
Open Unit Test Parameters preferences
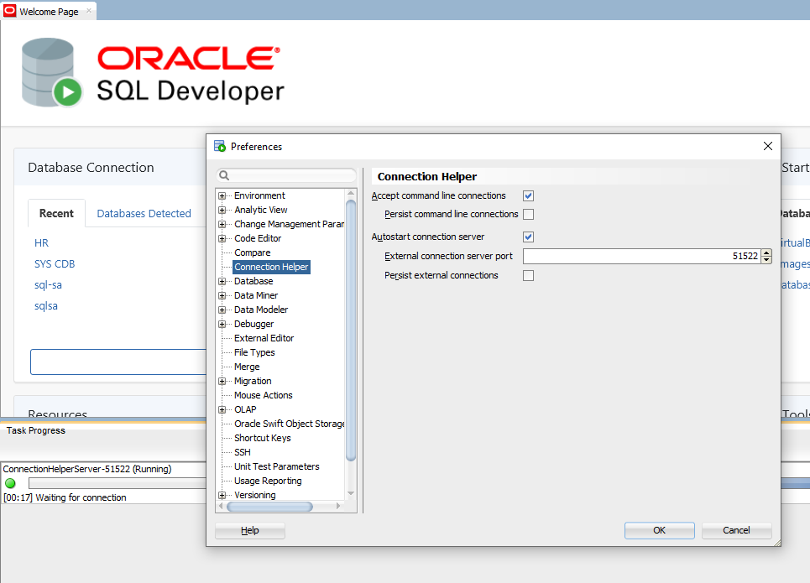click(x=277, y=466)
